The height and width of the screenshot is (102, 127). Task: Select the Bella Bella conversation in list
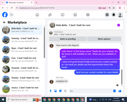[x=22, y=30]
